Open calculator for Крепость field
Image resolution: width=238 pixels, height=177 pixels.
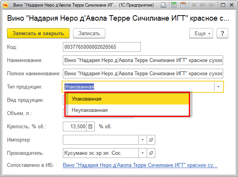pos(90,126)
